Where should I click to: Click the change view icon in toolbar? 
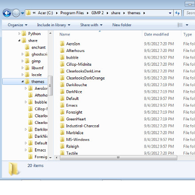click(180, 25)
